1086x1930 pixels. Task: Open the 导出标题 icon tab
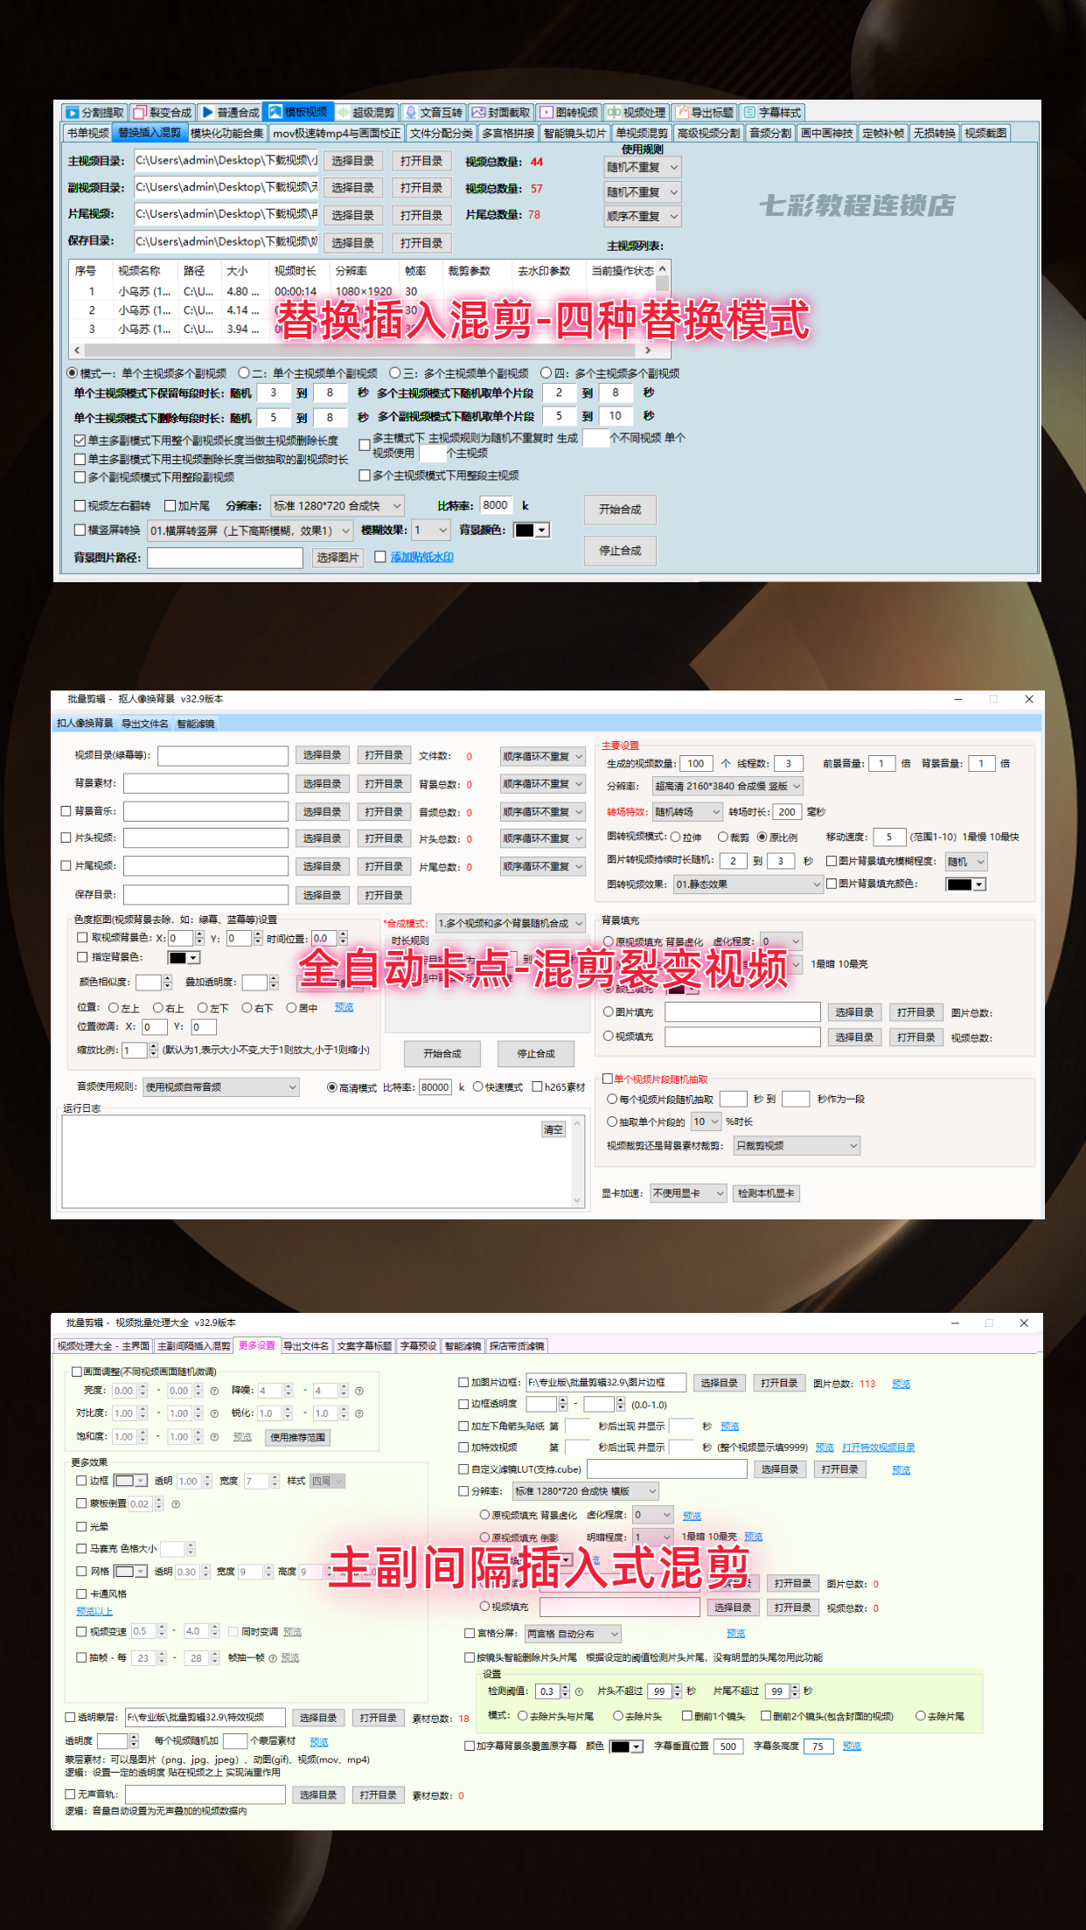pyautogui.click(x=704, y=113)
